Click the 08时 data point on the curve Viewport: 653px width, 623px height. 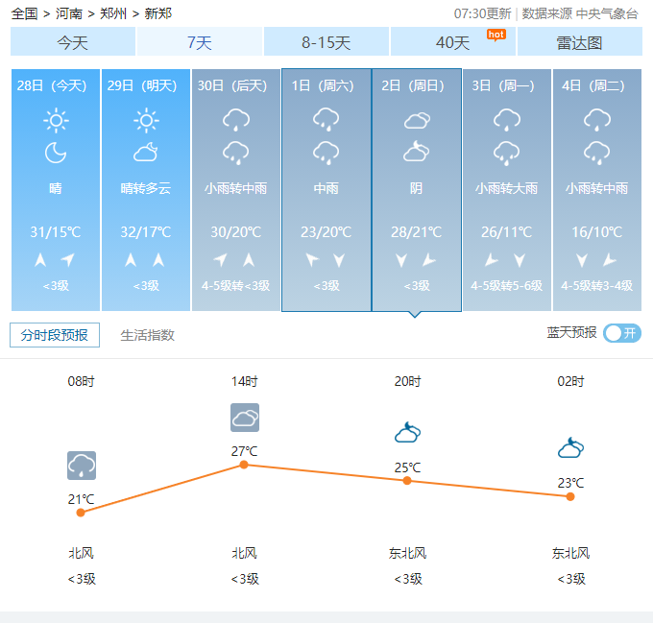pos(81,513)
